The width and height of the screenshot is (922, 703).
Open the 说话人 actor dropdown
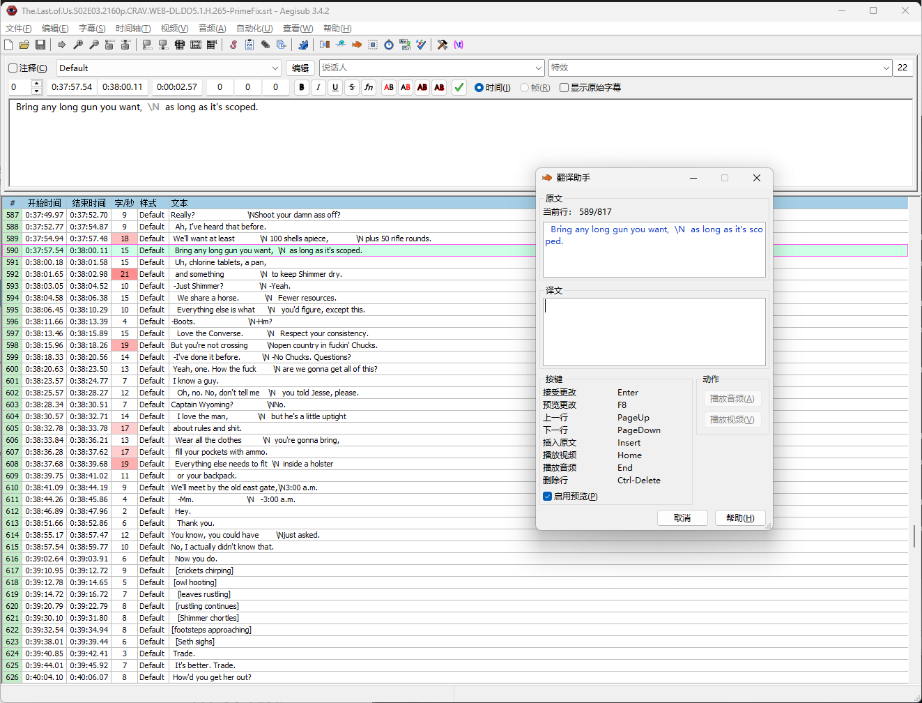431,68
